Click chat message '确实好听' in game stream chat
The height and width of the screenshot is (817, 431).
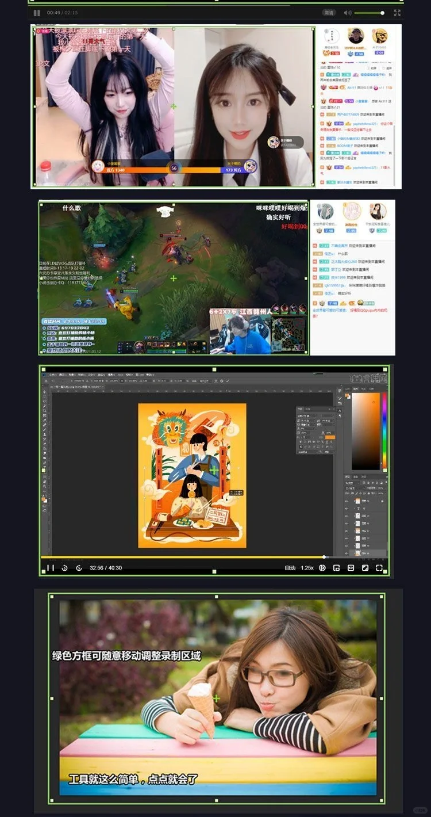[x=345, y=294]
